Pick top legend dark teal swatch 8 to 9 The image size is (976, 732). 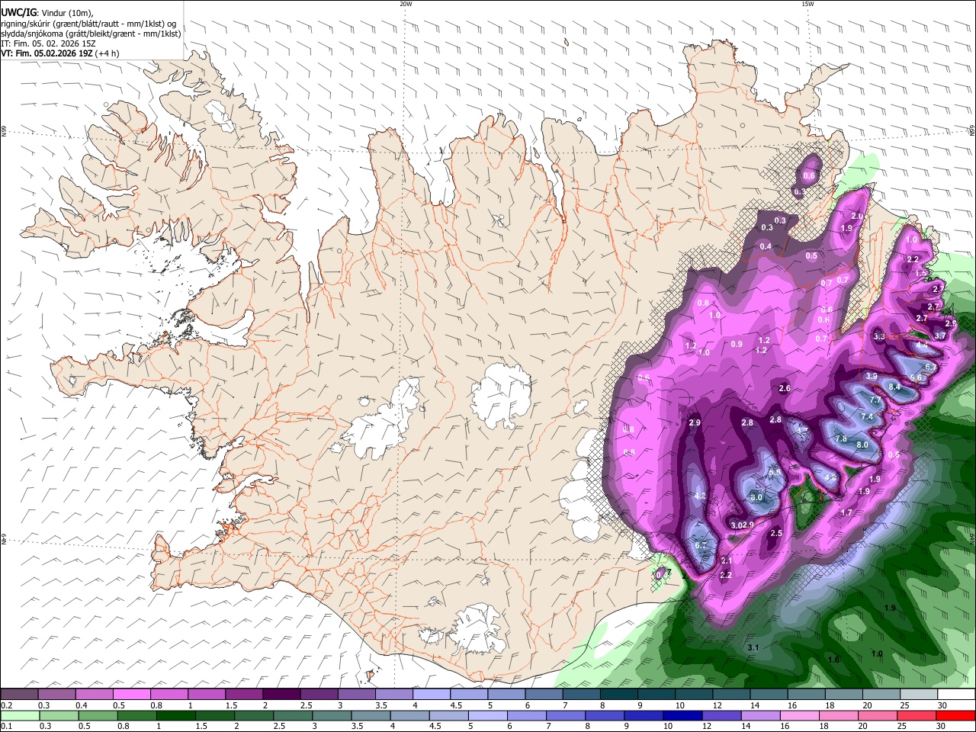coord(618,694)
